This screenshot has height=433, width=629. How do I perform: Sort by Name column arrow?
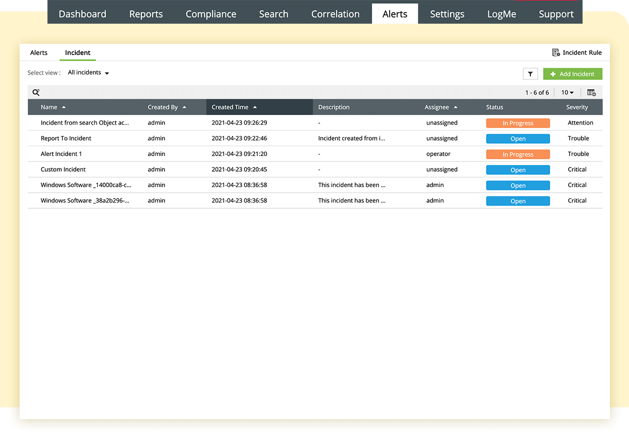tap(64, 107)
